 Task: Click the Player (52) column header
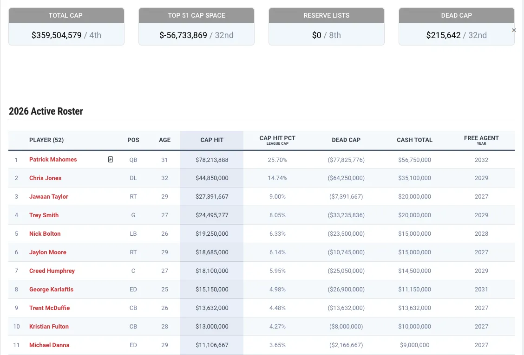point(46,140)
